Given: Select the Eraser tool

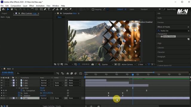Looking at the screenshot, I should [61, 9].
